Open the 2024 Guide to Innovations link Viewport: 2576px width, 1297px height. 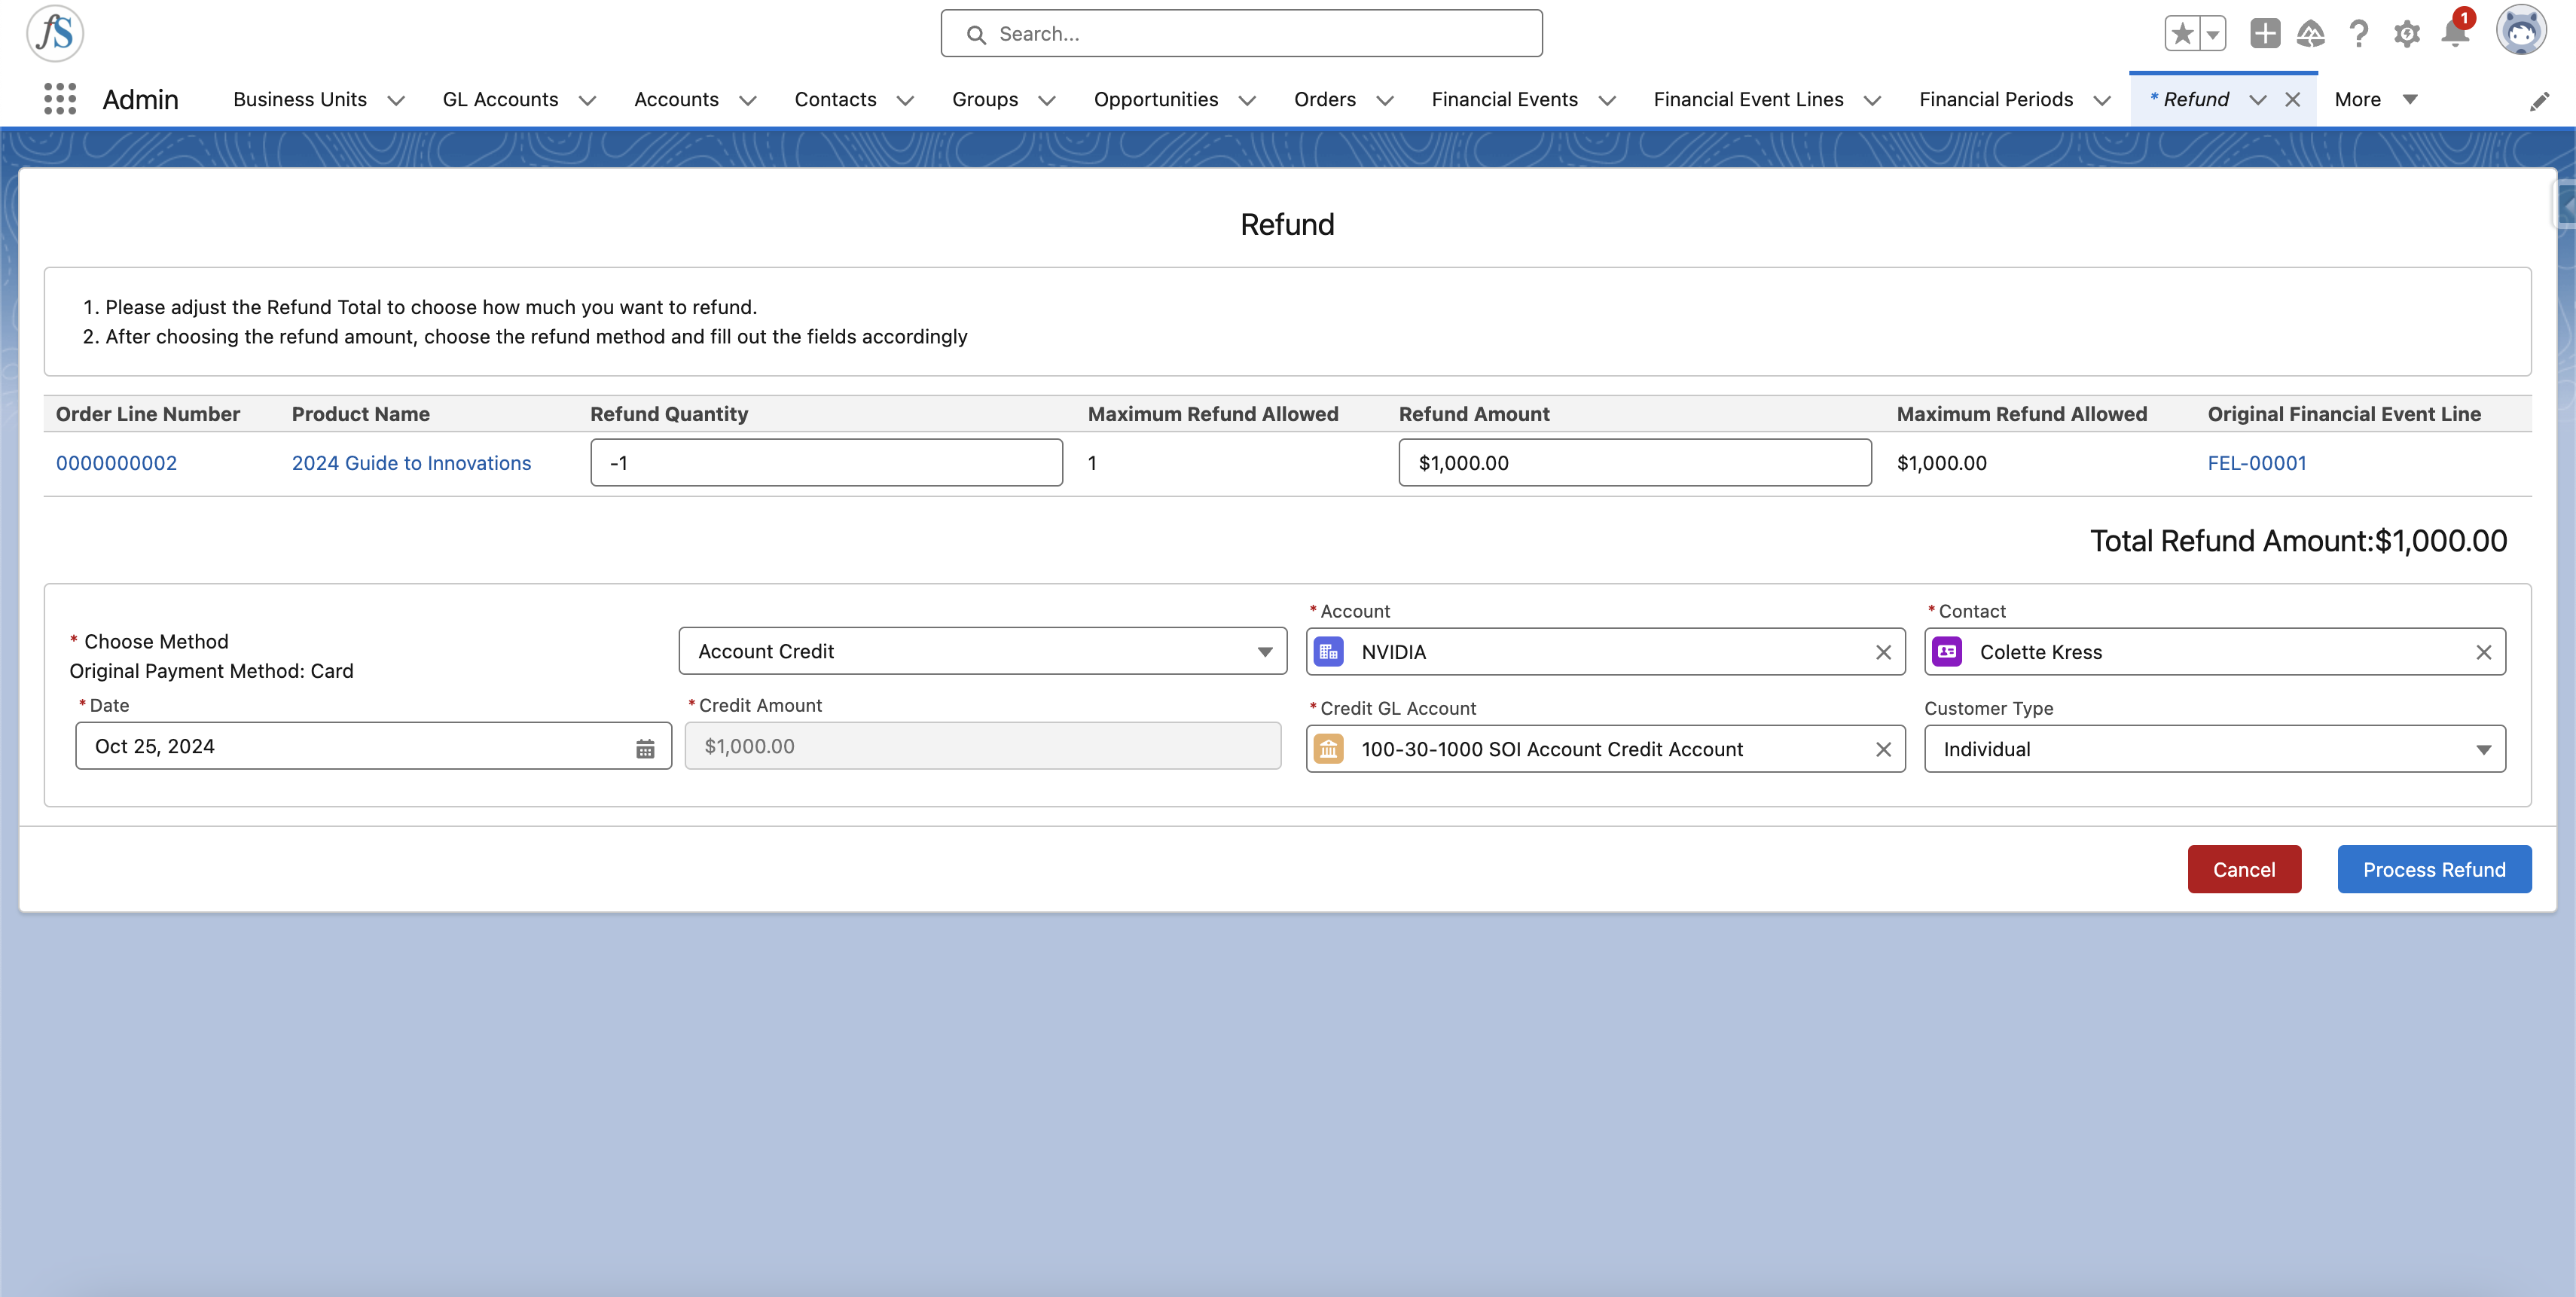411,463
